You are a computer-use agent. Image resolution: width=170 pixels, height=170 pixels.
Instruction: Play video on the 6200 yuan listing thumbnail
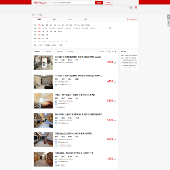click(x=35, y=145)
